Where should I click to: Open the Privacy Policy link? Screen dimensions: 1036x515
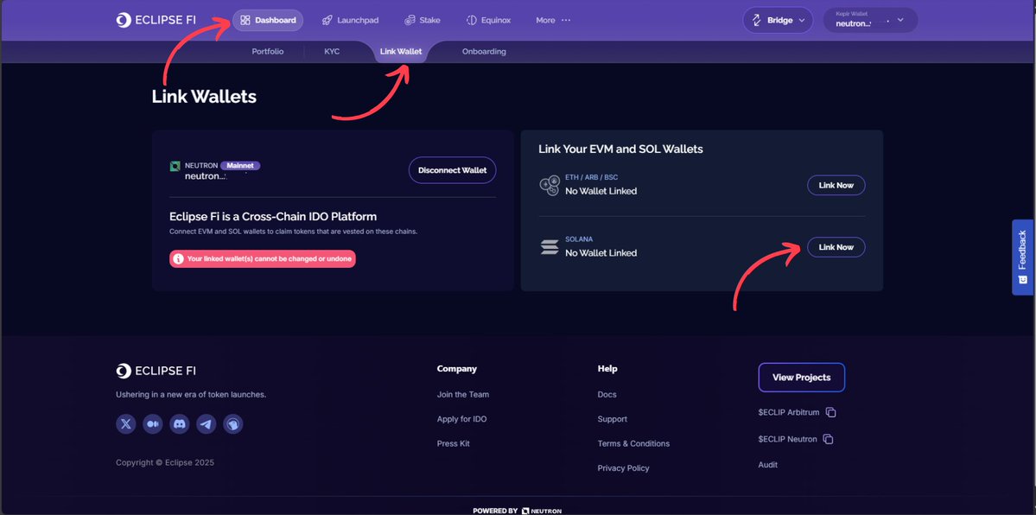[x=624, y=468]
